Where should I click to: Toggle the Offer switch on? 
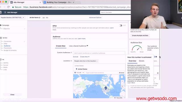click(121, 25)
